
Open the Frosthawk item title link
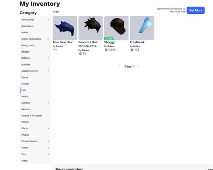point(137,42)
